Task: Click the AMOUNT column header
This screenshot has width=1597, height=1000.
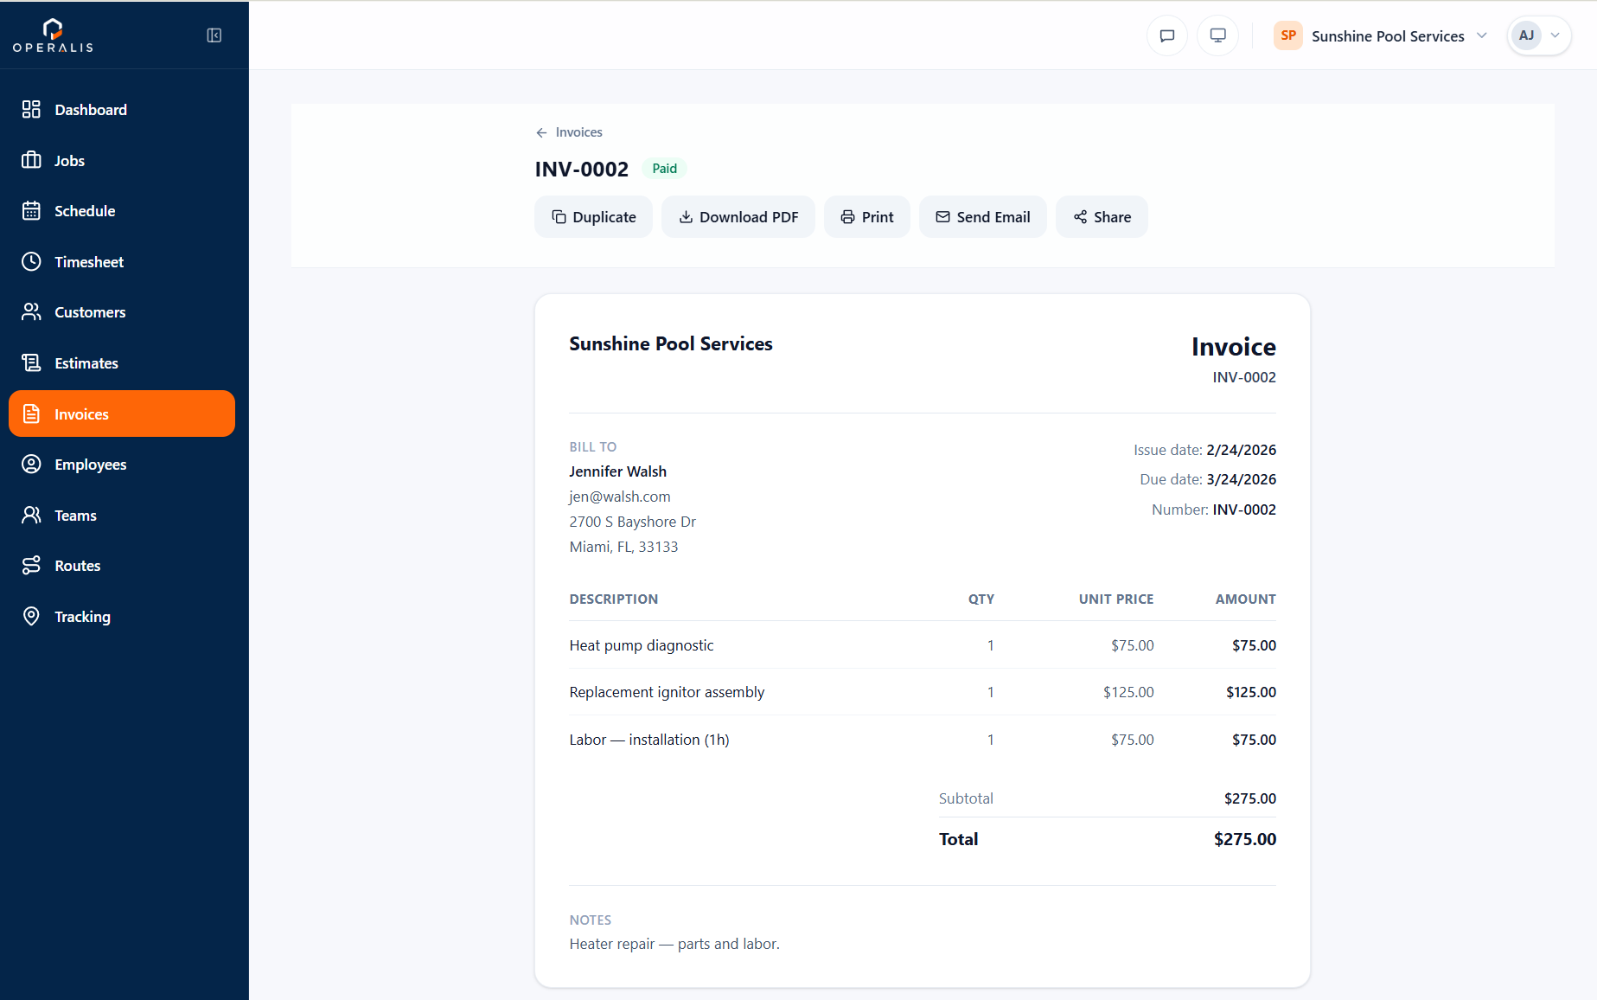Action: 1245,599
